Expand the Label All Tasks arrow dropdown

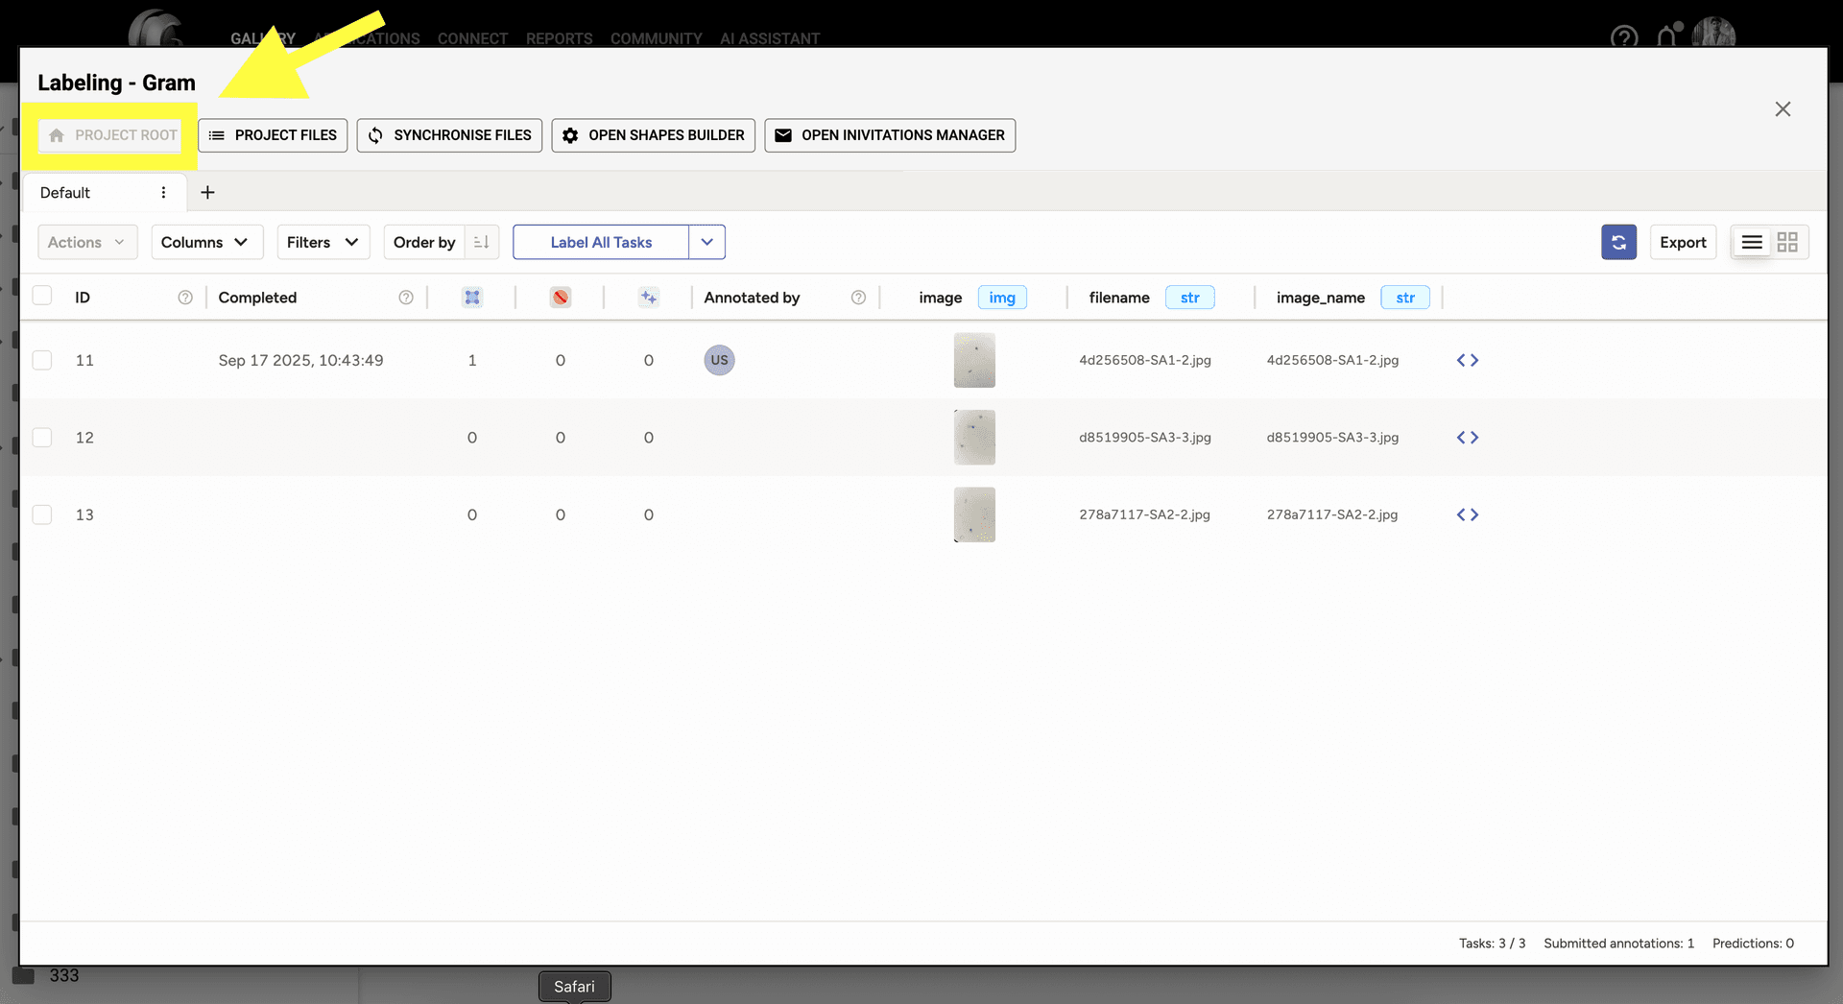(x=706, y=242)
